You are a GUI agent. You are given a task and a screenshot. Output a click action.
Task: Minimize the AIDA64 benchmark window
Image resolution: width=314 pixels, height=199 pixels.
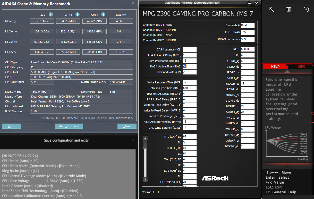coord(121,4)
